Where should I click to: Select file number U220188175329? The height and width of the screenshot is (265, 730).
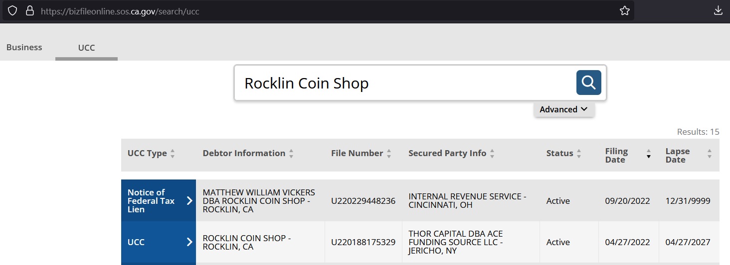363,242
